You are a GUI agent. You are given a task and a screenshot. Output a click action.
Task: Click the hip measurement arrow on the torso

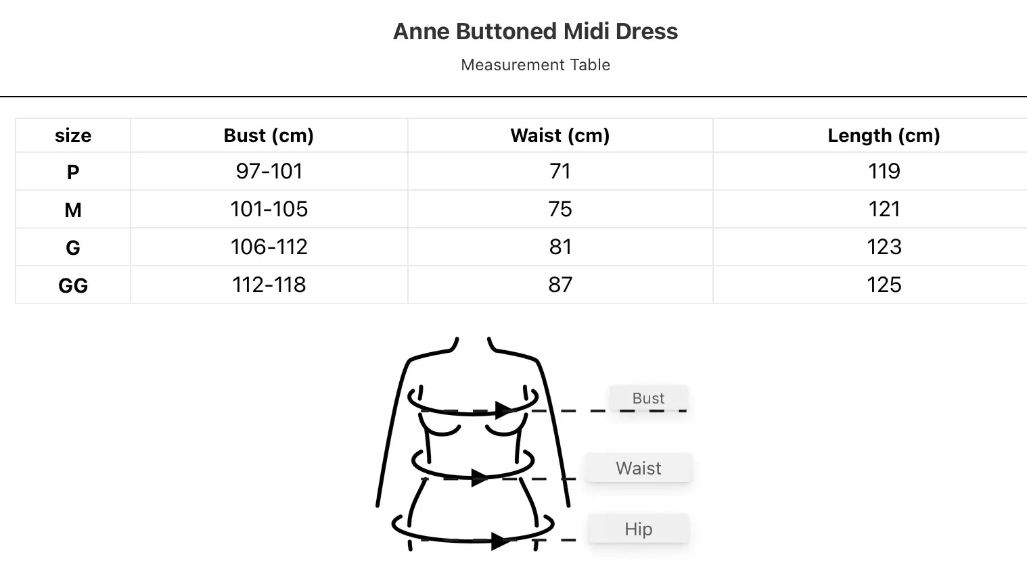pos(499,541)
